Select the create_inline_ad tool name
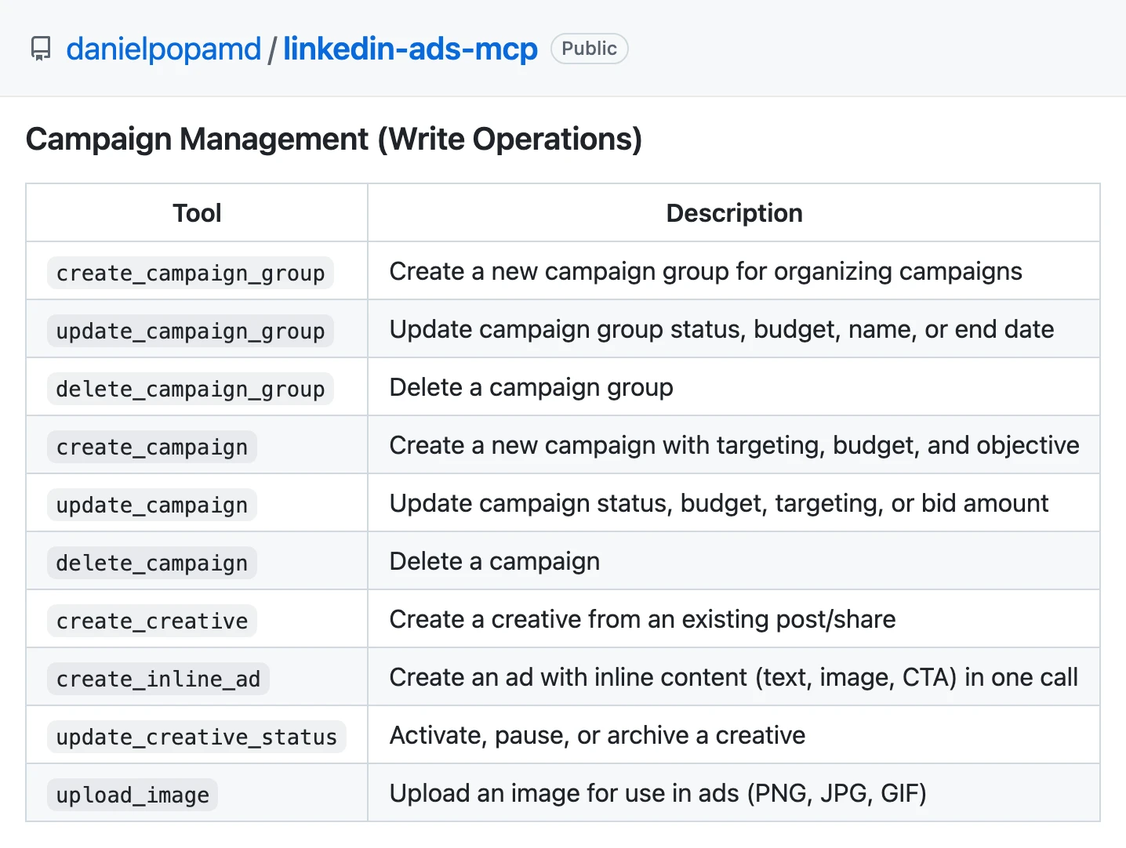Image resolution: width=1126 pixels, height=848 pixels. [x=158, y=679]
